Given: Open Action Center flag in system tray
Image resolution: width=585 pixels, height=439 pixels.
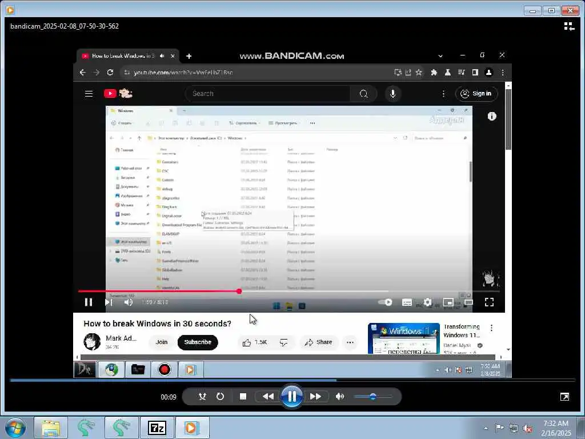Looking at the screenshot, I should coord(499,428).
